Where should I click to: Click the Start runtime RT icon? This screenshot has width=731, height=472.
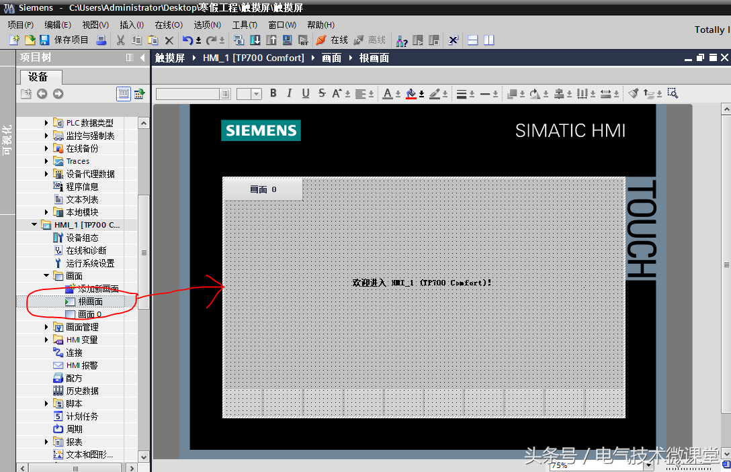[303, 40]
